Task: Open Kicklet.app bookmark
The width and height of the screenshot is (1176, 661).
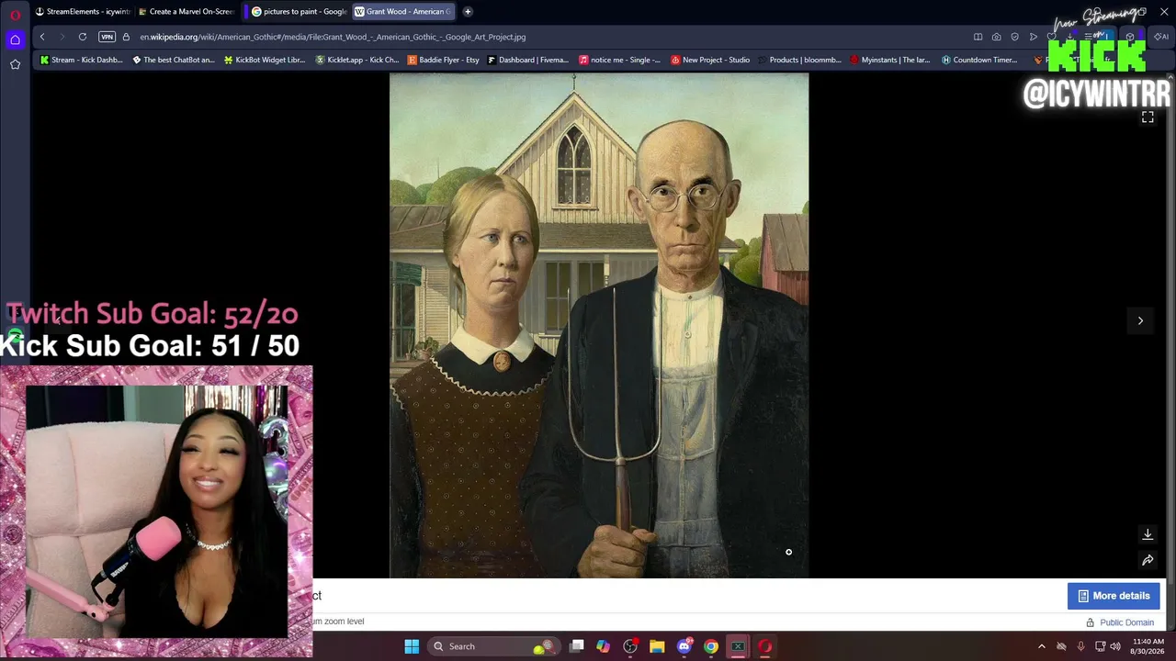Action: (x=357, y=60)
